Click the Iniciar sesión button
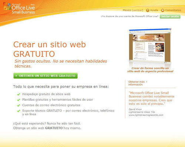Image resolution: width=185 pixels, height=147 pixels. click(170, 16)
